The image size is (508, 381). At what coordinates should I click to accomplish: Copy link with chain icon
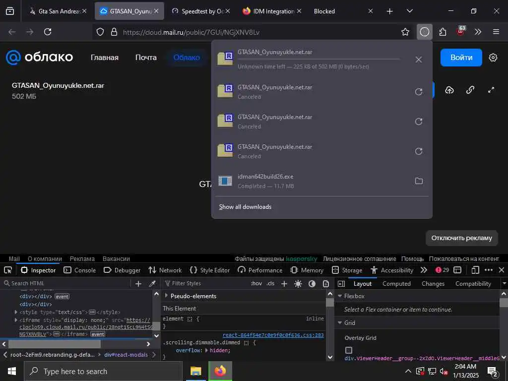470,90
